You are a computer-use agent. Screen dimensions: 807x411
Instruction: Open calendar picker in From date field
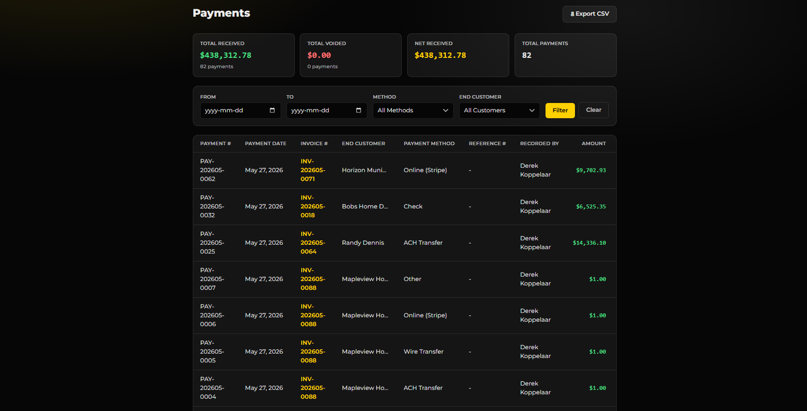272,110
